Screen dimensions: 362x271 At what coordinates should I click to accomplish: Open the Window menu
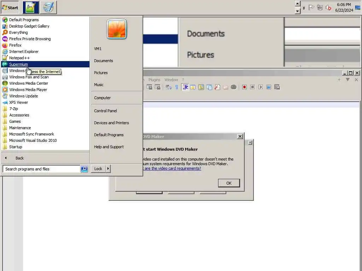pyautogui.click(x=171, y=80)
